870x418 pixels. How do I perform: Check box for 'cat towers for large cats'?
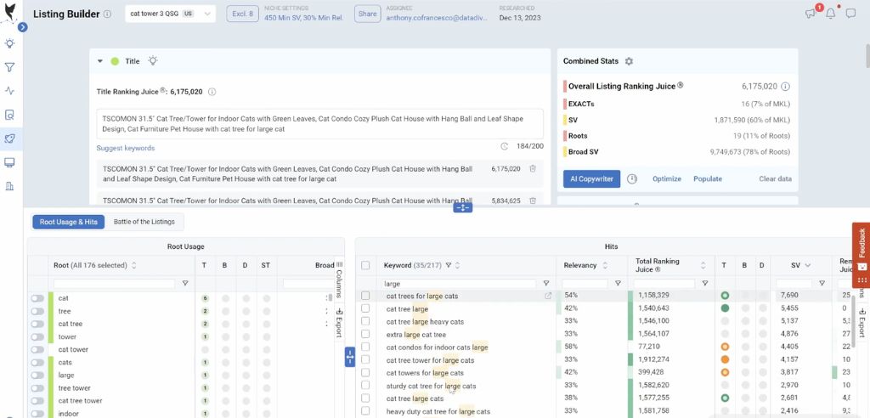tap(365, 372)
